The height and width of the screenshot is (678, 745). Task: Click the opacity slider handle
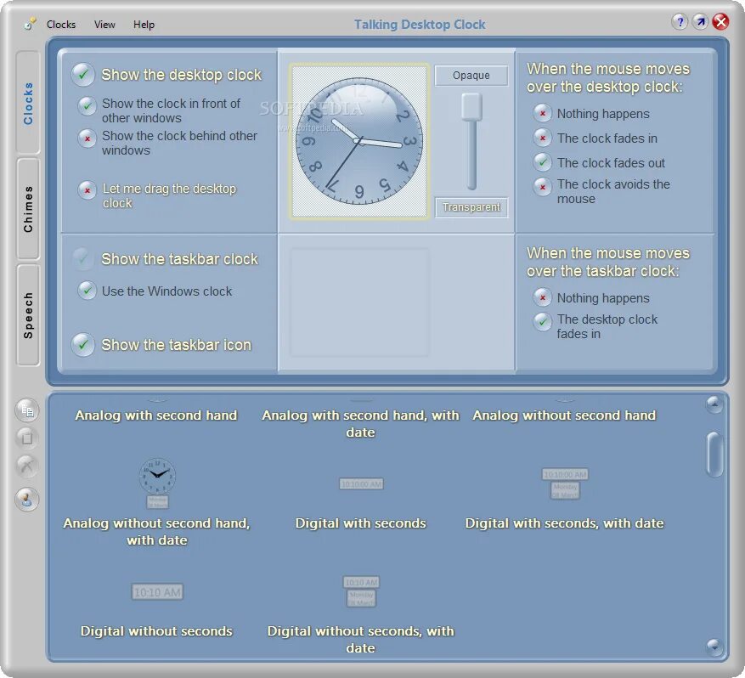coord(471,106)
